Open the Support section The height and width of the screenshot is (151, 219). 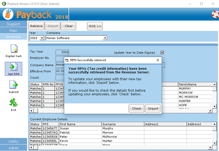point(14,24)
